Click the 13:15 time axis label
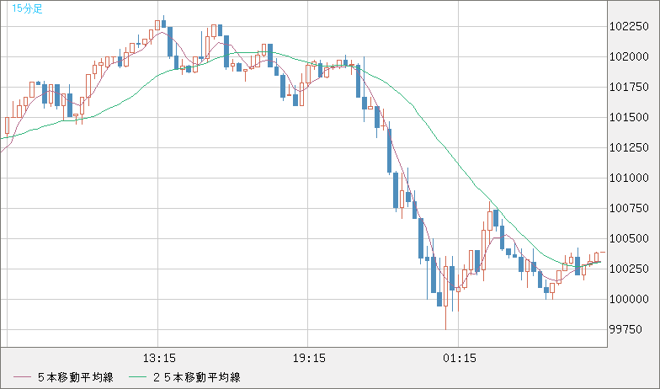The height and width of the screenshot is (389, 660). (x=160, y=359)
